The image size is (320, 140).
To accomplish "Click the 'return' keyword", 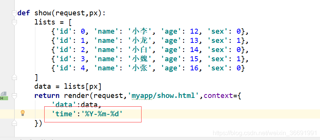I will [x=47, y=95].
